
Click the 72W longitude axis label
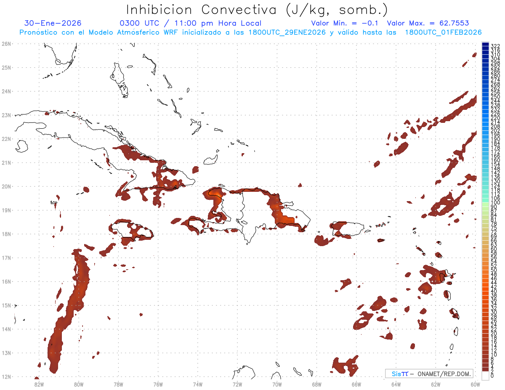pyautogui.click(x=237, y=384)
